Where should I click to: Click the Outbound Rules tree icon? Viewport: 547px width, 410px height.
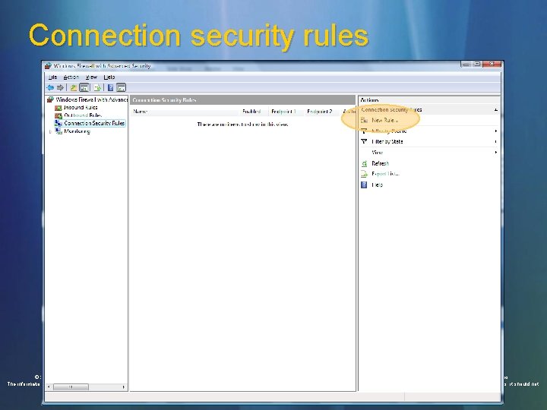tap(58, 115)
